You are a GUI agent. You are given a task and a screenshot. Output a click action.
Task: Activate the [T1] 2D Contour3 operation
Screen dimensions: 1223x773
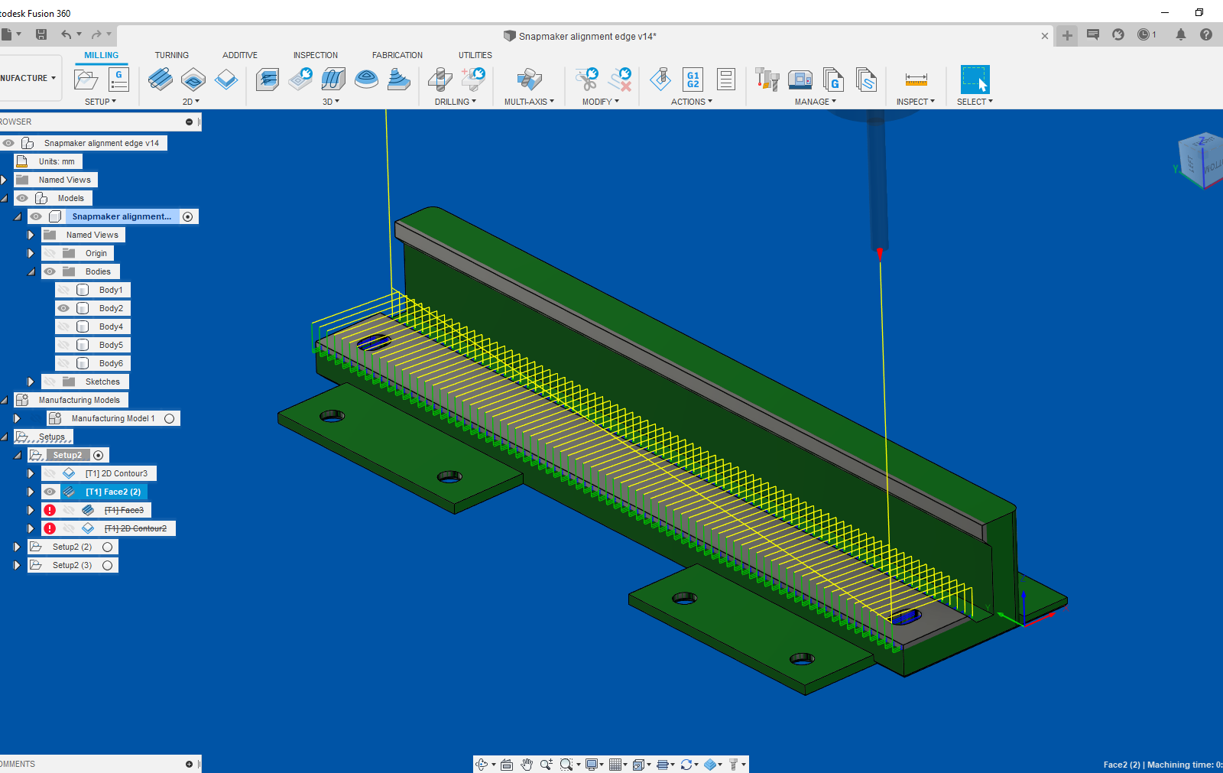(118, 473)
